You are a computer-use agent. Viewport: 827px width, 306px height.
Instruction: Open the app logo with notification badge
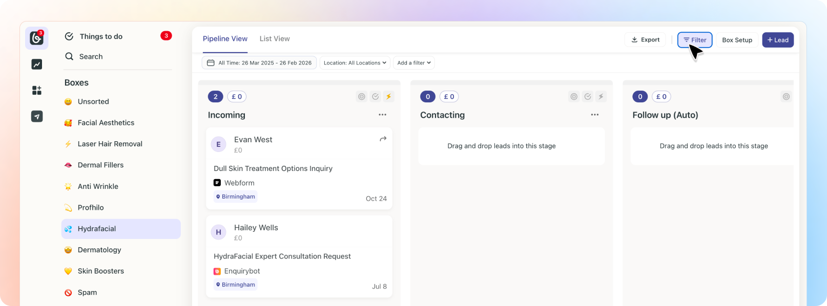[37, 38]
